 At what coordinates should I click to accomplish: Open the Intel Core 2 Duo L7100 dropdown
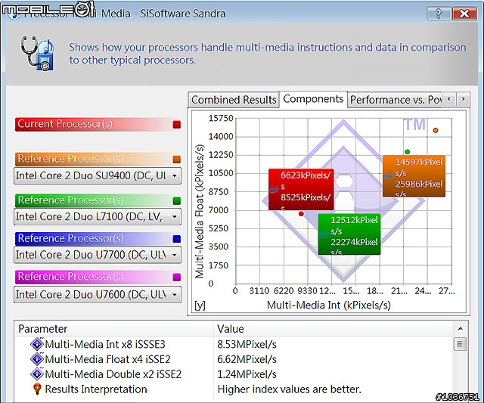98,217
